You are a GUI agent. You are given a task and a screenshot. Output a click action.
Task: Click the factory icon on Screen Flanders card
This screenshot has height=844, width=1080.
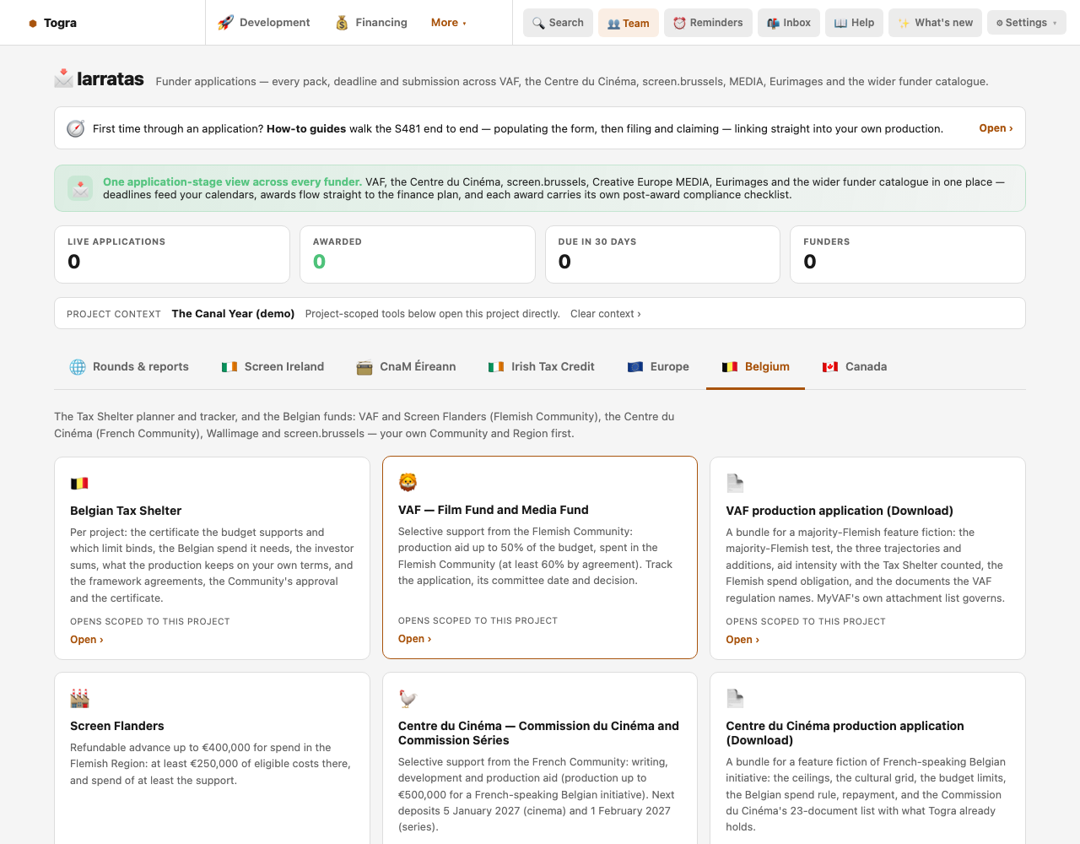click(79, 698)
